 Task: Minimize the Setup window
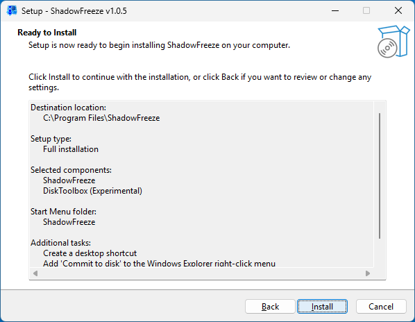click(335, 11)
